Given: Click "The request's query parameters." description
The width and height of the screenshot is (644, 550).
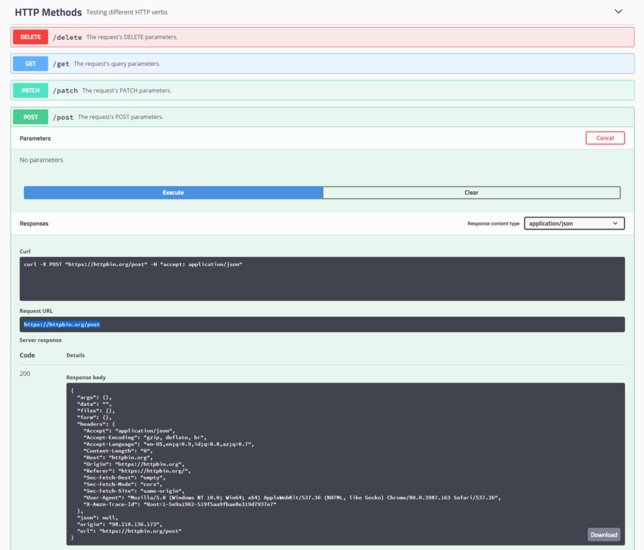Looking at the screenshot, I should [117, 64].
